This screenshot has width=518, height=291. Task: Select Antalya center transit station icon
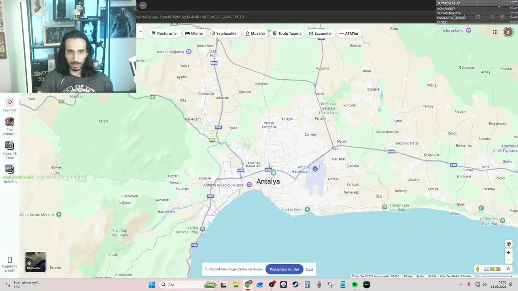tap(274, 173)
